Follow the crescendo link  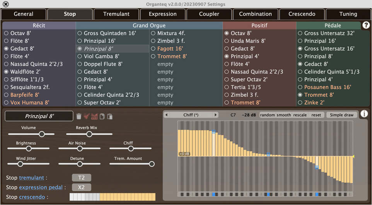tap(32, 197)
